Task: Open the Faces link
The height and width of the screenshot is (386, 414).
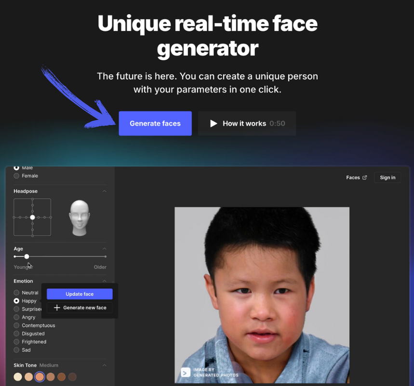Action: tap(353, 177)
